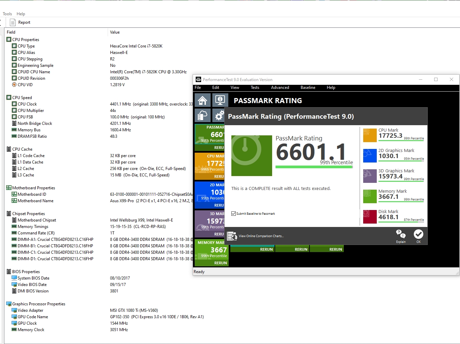The image size is (460, 344).
Task: Click the icon beside Motherboard ID
Action: (x=14, y=194)
